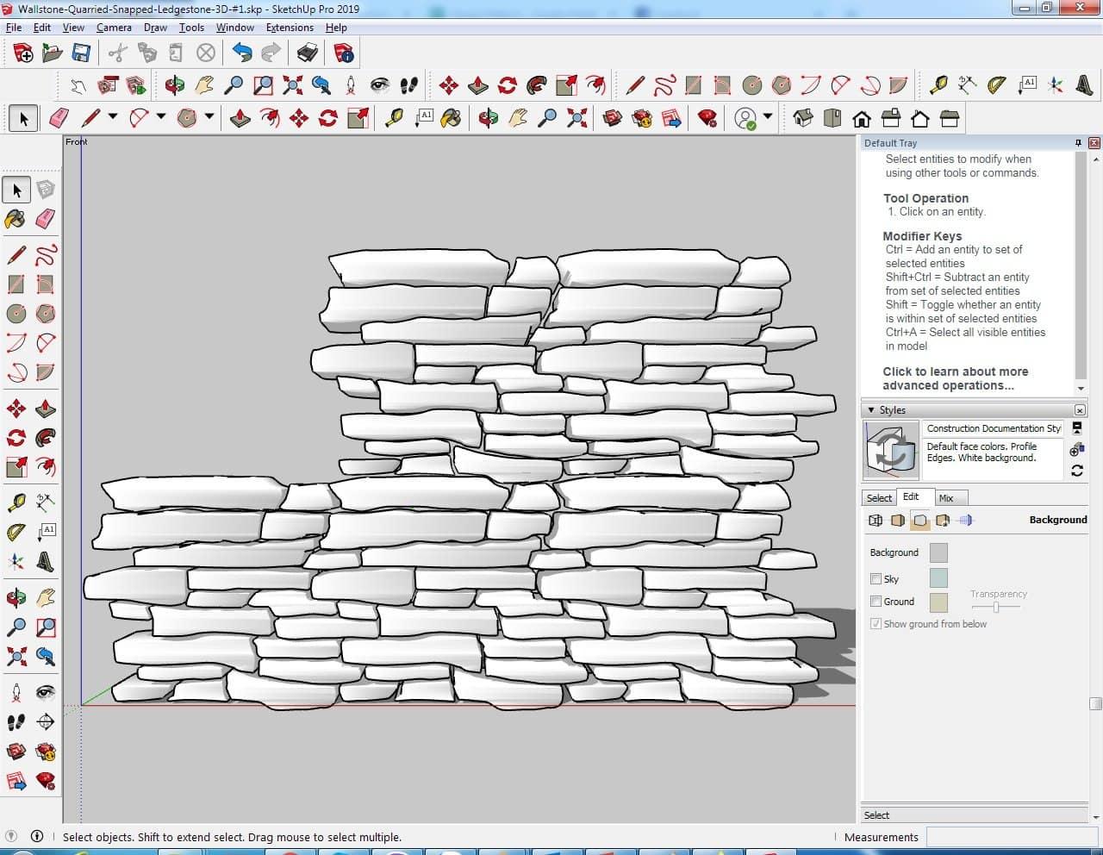
Task: Click the Background color swatch
Action: click(938, 552)
